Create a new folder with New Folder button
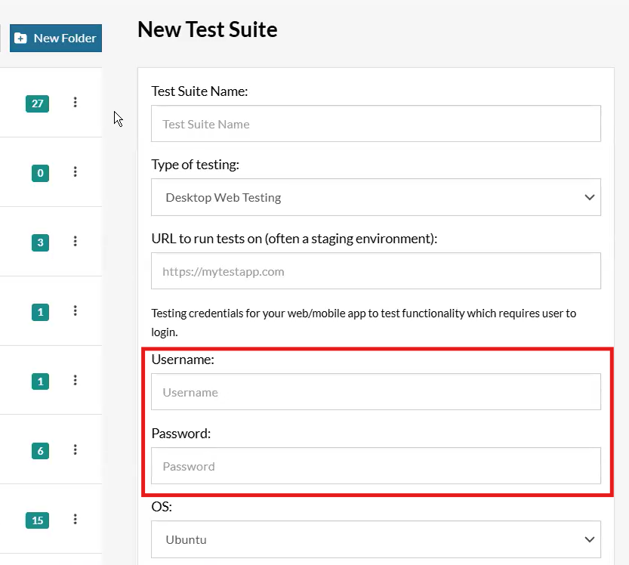The height and width of the screenshot is (565, 629). click(x=56, y=38)
